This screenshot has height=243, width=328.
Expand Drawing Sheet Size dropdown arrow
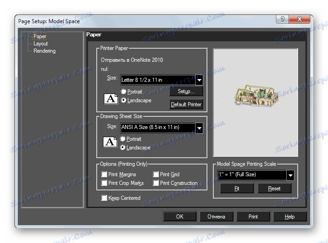click(199, 128)
